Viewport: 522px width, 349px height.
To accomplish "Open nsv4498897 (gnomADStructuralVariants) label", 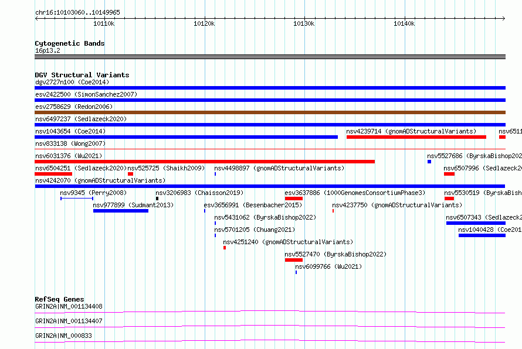I will coord(279,168).
